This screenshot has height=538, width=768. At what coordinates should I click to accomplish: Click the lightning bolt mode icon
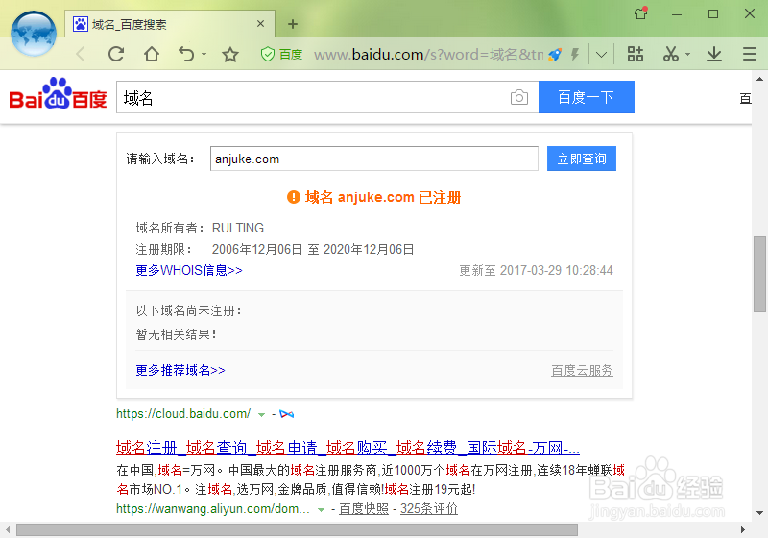(x=575, y=54)
